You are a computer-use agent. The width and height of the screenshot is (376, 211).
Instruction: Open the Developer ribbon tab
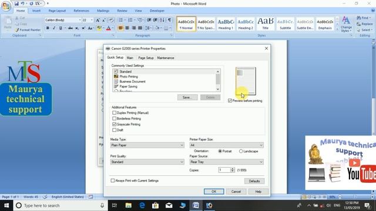157,11
